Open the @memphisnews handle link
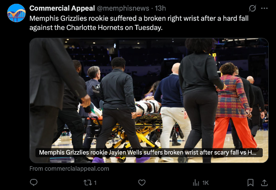 tap(123, 8)
